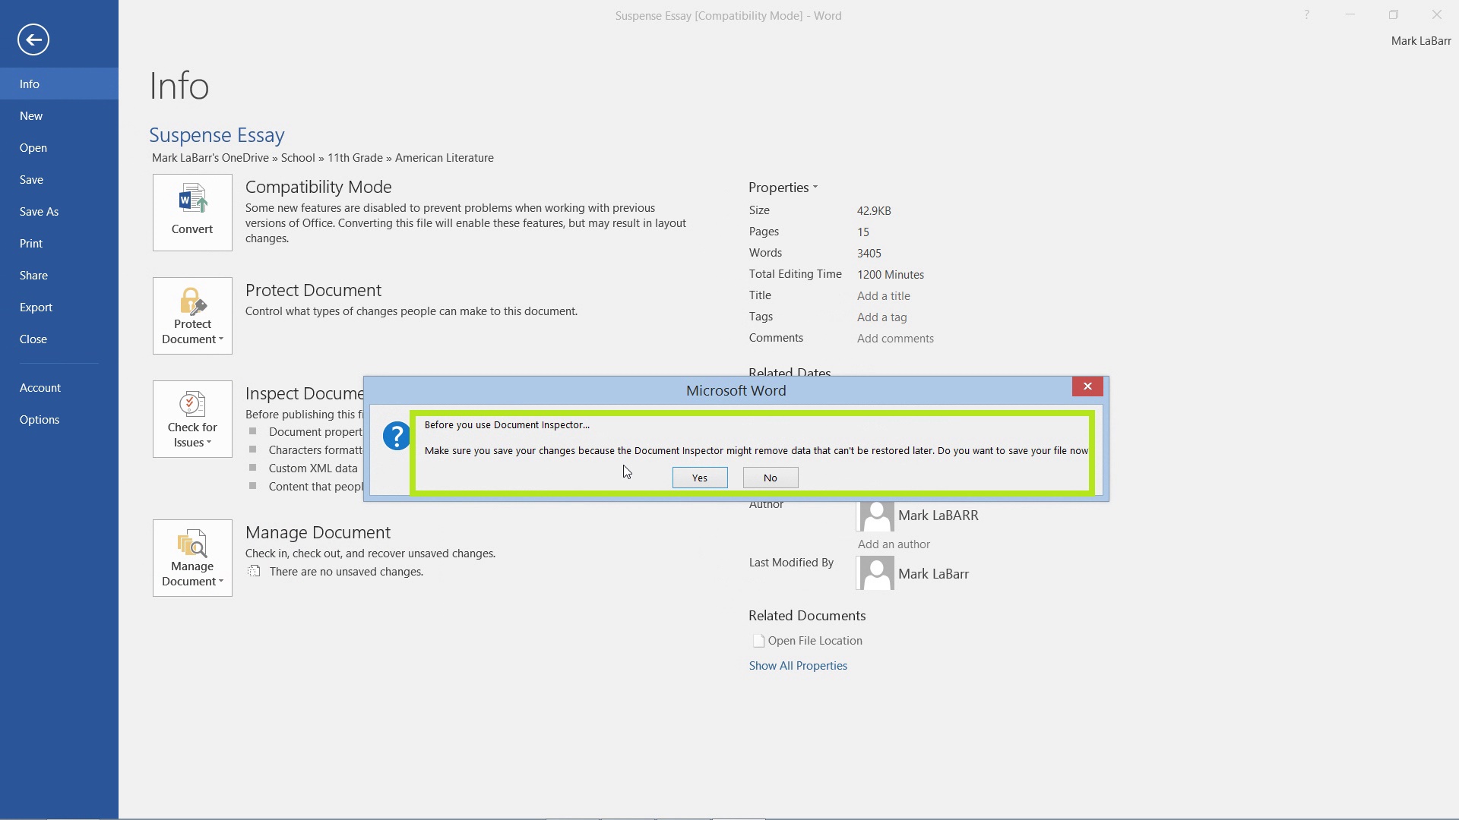This screenshot has height=820, width=1459.
Task: Click Yes to save the file
Action: coord(700,478)
